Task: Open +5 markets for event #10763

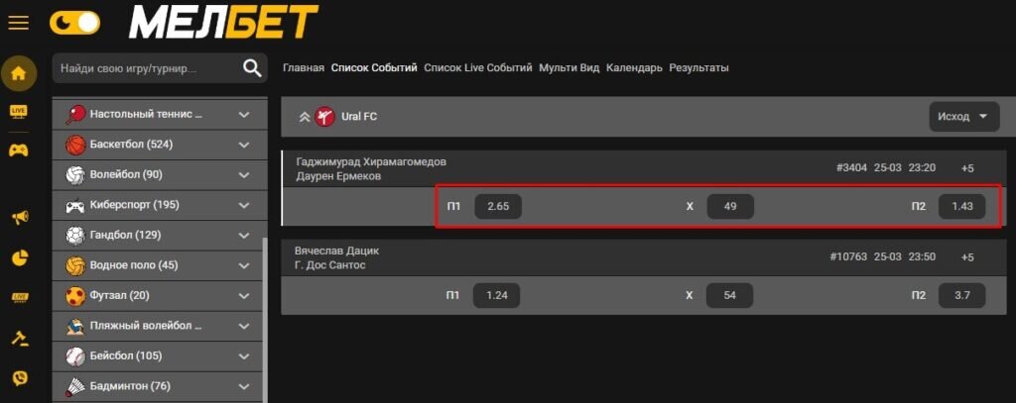Action: tap(967, 256)
